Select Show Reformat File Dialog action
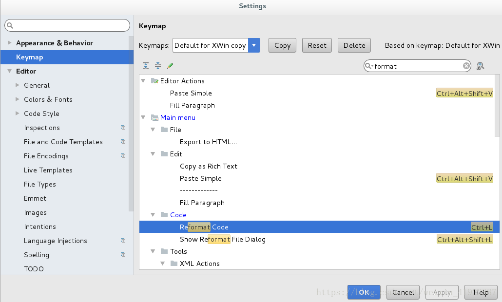Screen dimensions: 502x302 [x=223, y=239]
